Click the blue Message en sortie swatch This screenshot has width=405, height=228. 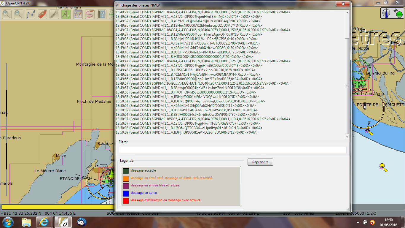pos(126,193)
